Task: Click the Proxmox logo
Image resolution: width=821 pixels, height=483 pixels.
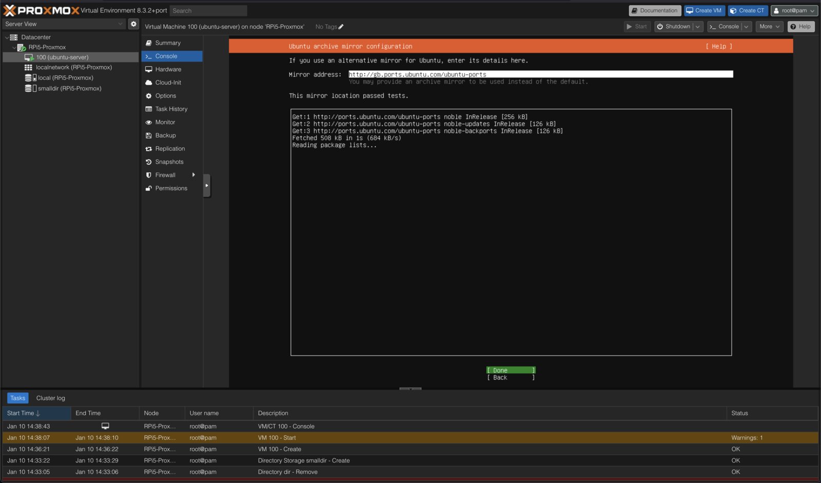Action: click(42, 10)
